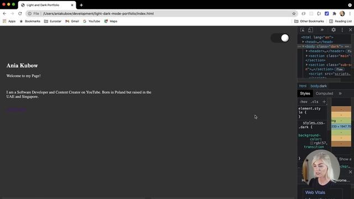Close the Light and Dark Portfolio tab
The width and height of the screenshot is (354, 199).
(72, 5)
